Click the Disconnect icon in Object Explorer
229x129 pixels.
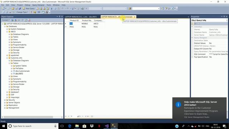[16, 20]
